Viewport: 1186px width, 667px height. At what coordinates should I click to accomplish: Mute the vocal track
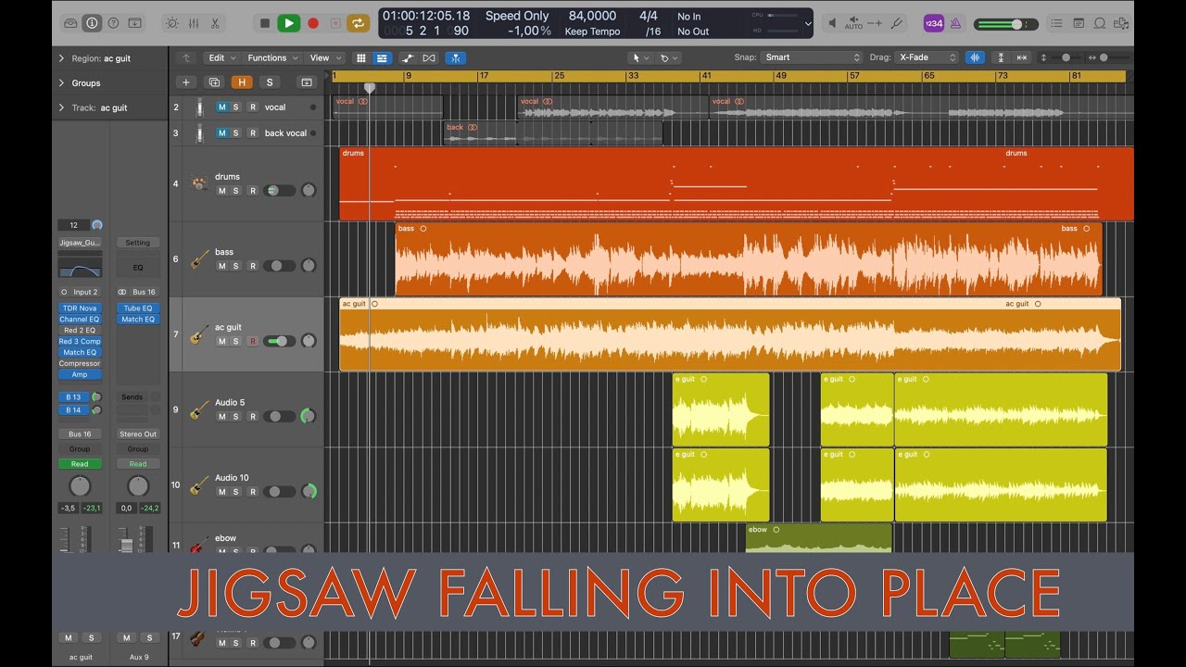click(221, 107)
